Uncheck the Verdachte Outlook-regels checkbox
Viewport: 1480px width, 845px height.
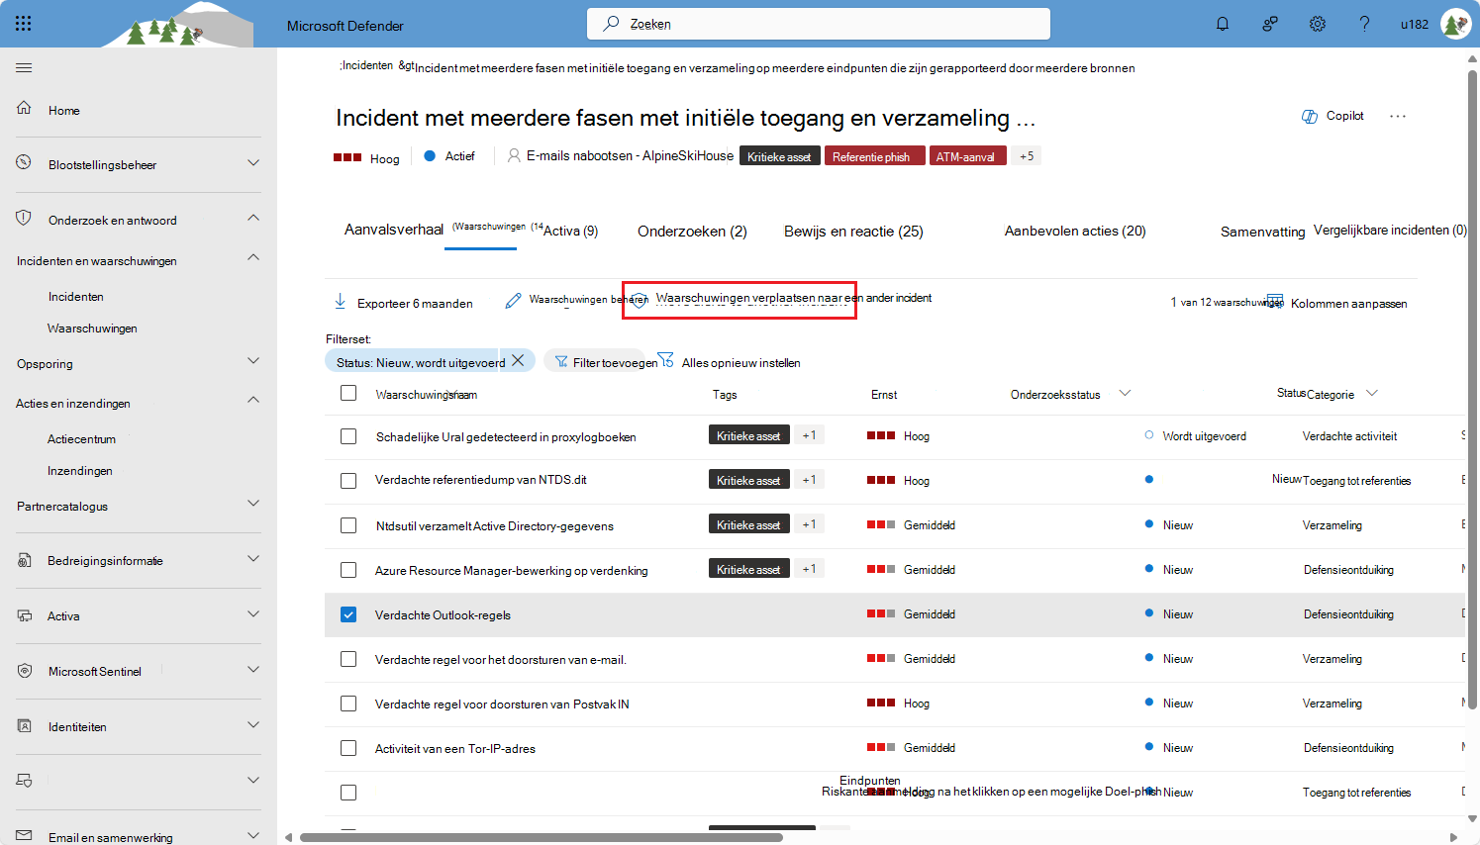click(x=348, y=614)
